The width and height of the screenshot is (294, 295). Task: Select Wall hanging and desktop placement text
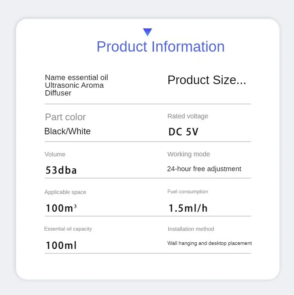click(x=209, y=243)
